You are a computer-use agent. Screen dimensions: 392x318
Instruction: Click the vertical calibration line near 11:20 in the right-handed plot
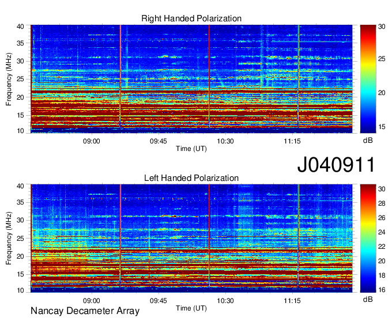point(299,77)
